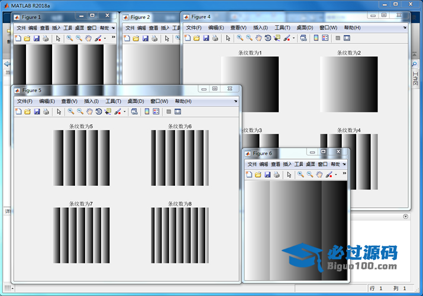Click subplot title 条纹数为1 in Figure 4
The height and width of the screenshot is (296, 423).
(250, 53)
